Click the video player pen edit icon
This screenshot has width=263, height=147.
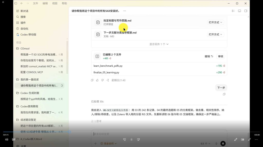(x=236, y=140)
